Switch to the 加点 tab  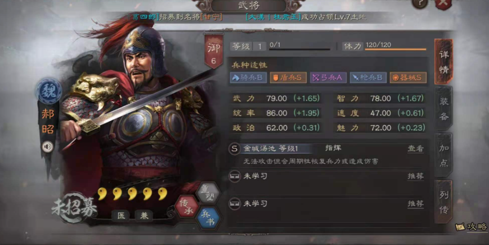(444, 155)
